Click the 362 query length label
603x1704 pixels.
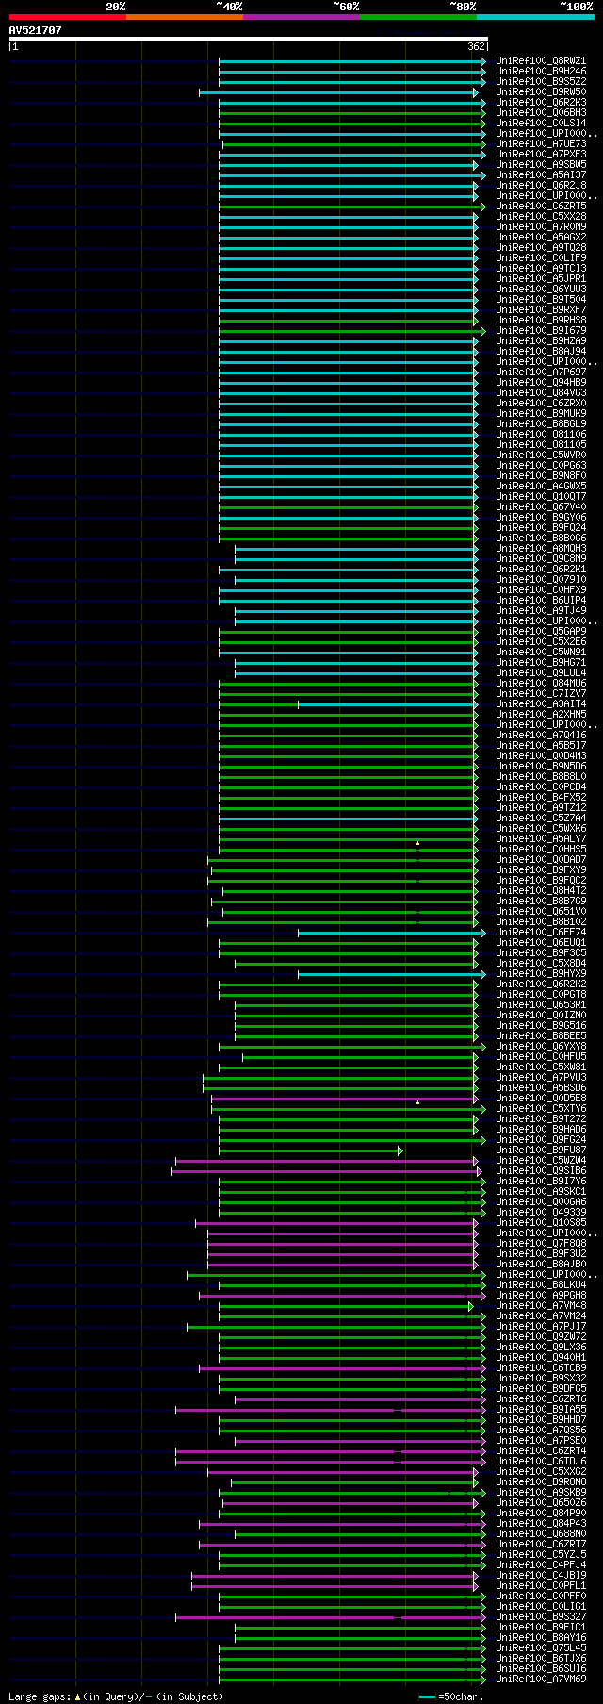[476, 46]
